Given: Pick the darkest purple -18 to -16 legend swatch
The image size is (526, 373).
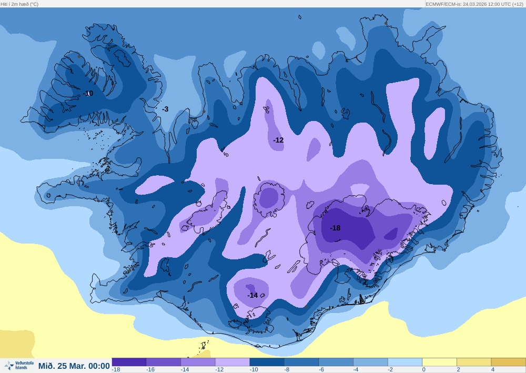Looking at the screenshot, I should point(129,362).
